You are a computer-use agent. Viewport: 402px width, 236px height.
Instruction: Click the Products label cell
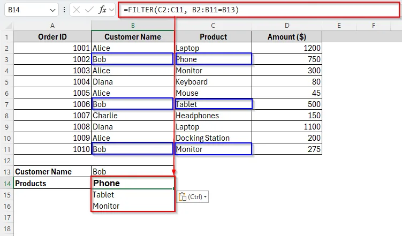(x=52, y=183)
